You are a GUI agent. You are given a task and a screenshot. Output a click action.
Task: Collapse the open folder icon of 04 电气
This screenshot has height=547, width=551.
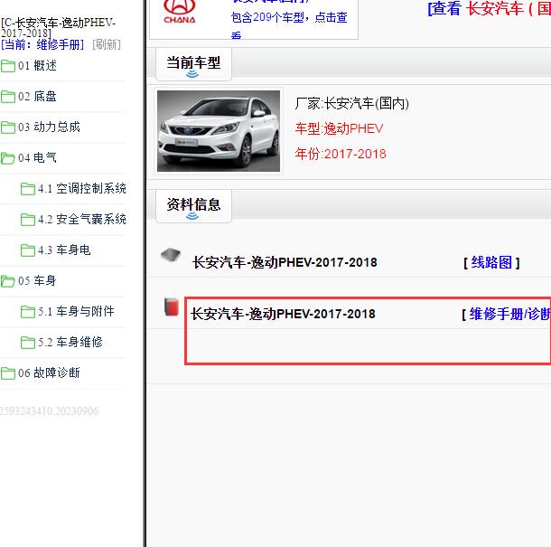(8, 158)
